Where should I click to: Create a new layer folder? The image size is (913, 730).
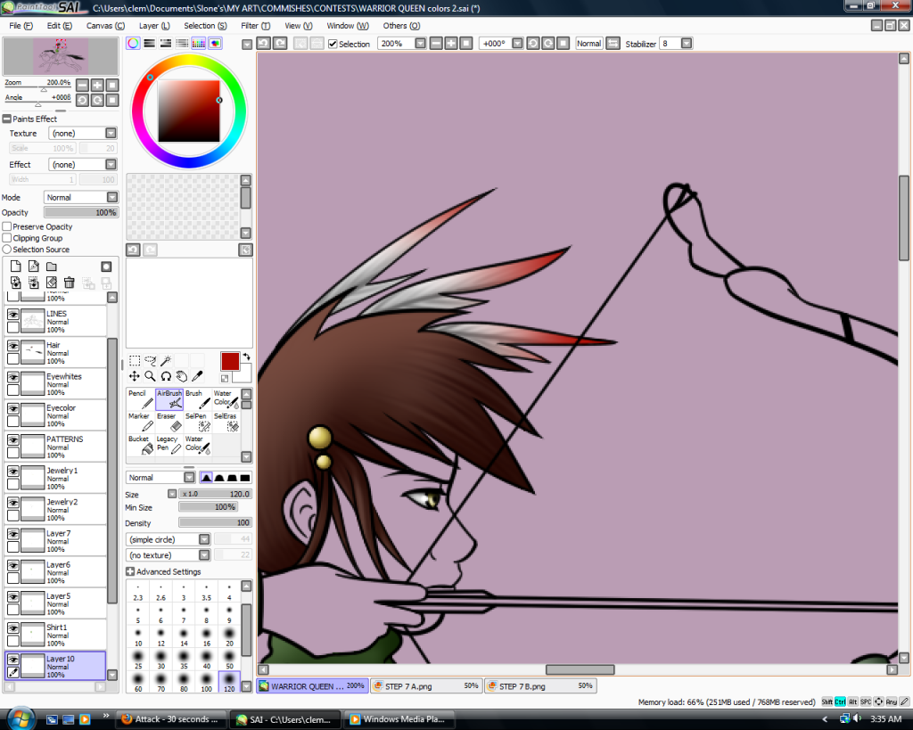[x=52, y=267]
